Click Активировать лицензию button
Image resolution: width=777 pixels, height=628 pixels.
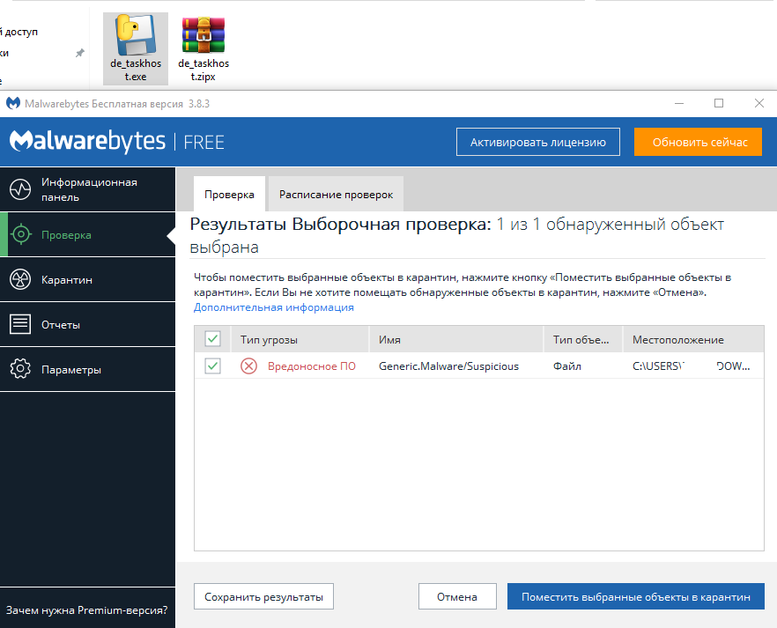coord(538,142)
